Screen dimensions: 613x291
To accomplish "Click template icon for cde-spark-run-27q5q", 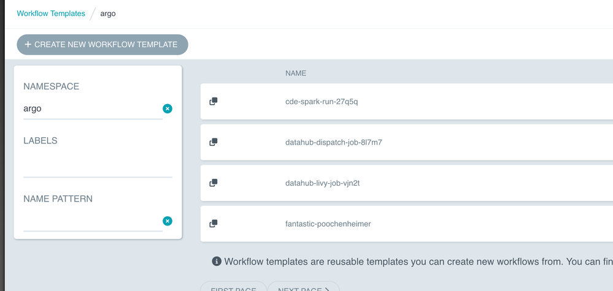I will coord(214,102).
